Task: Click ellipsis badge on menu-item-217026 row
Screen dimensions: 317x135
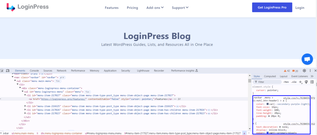Action: click(x=209, y=110)
